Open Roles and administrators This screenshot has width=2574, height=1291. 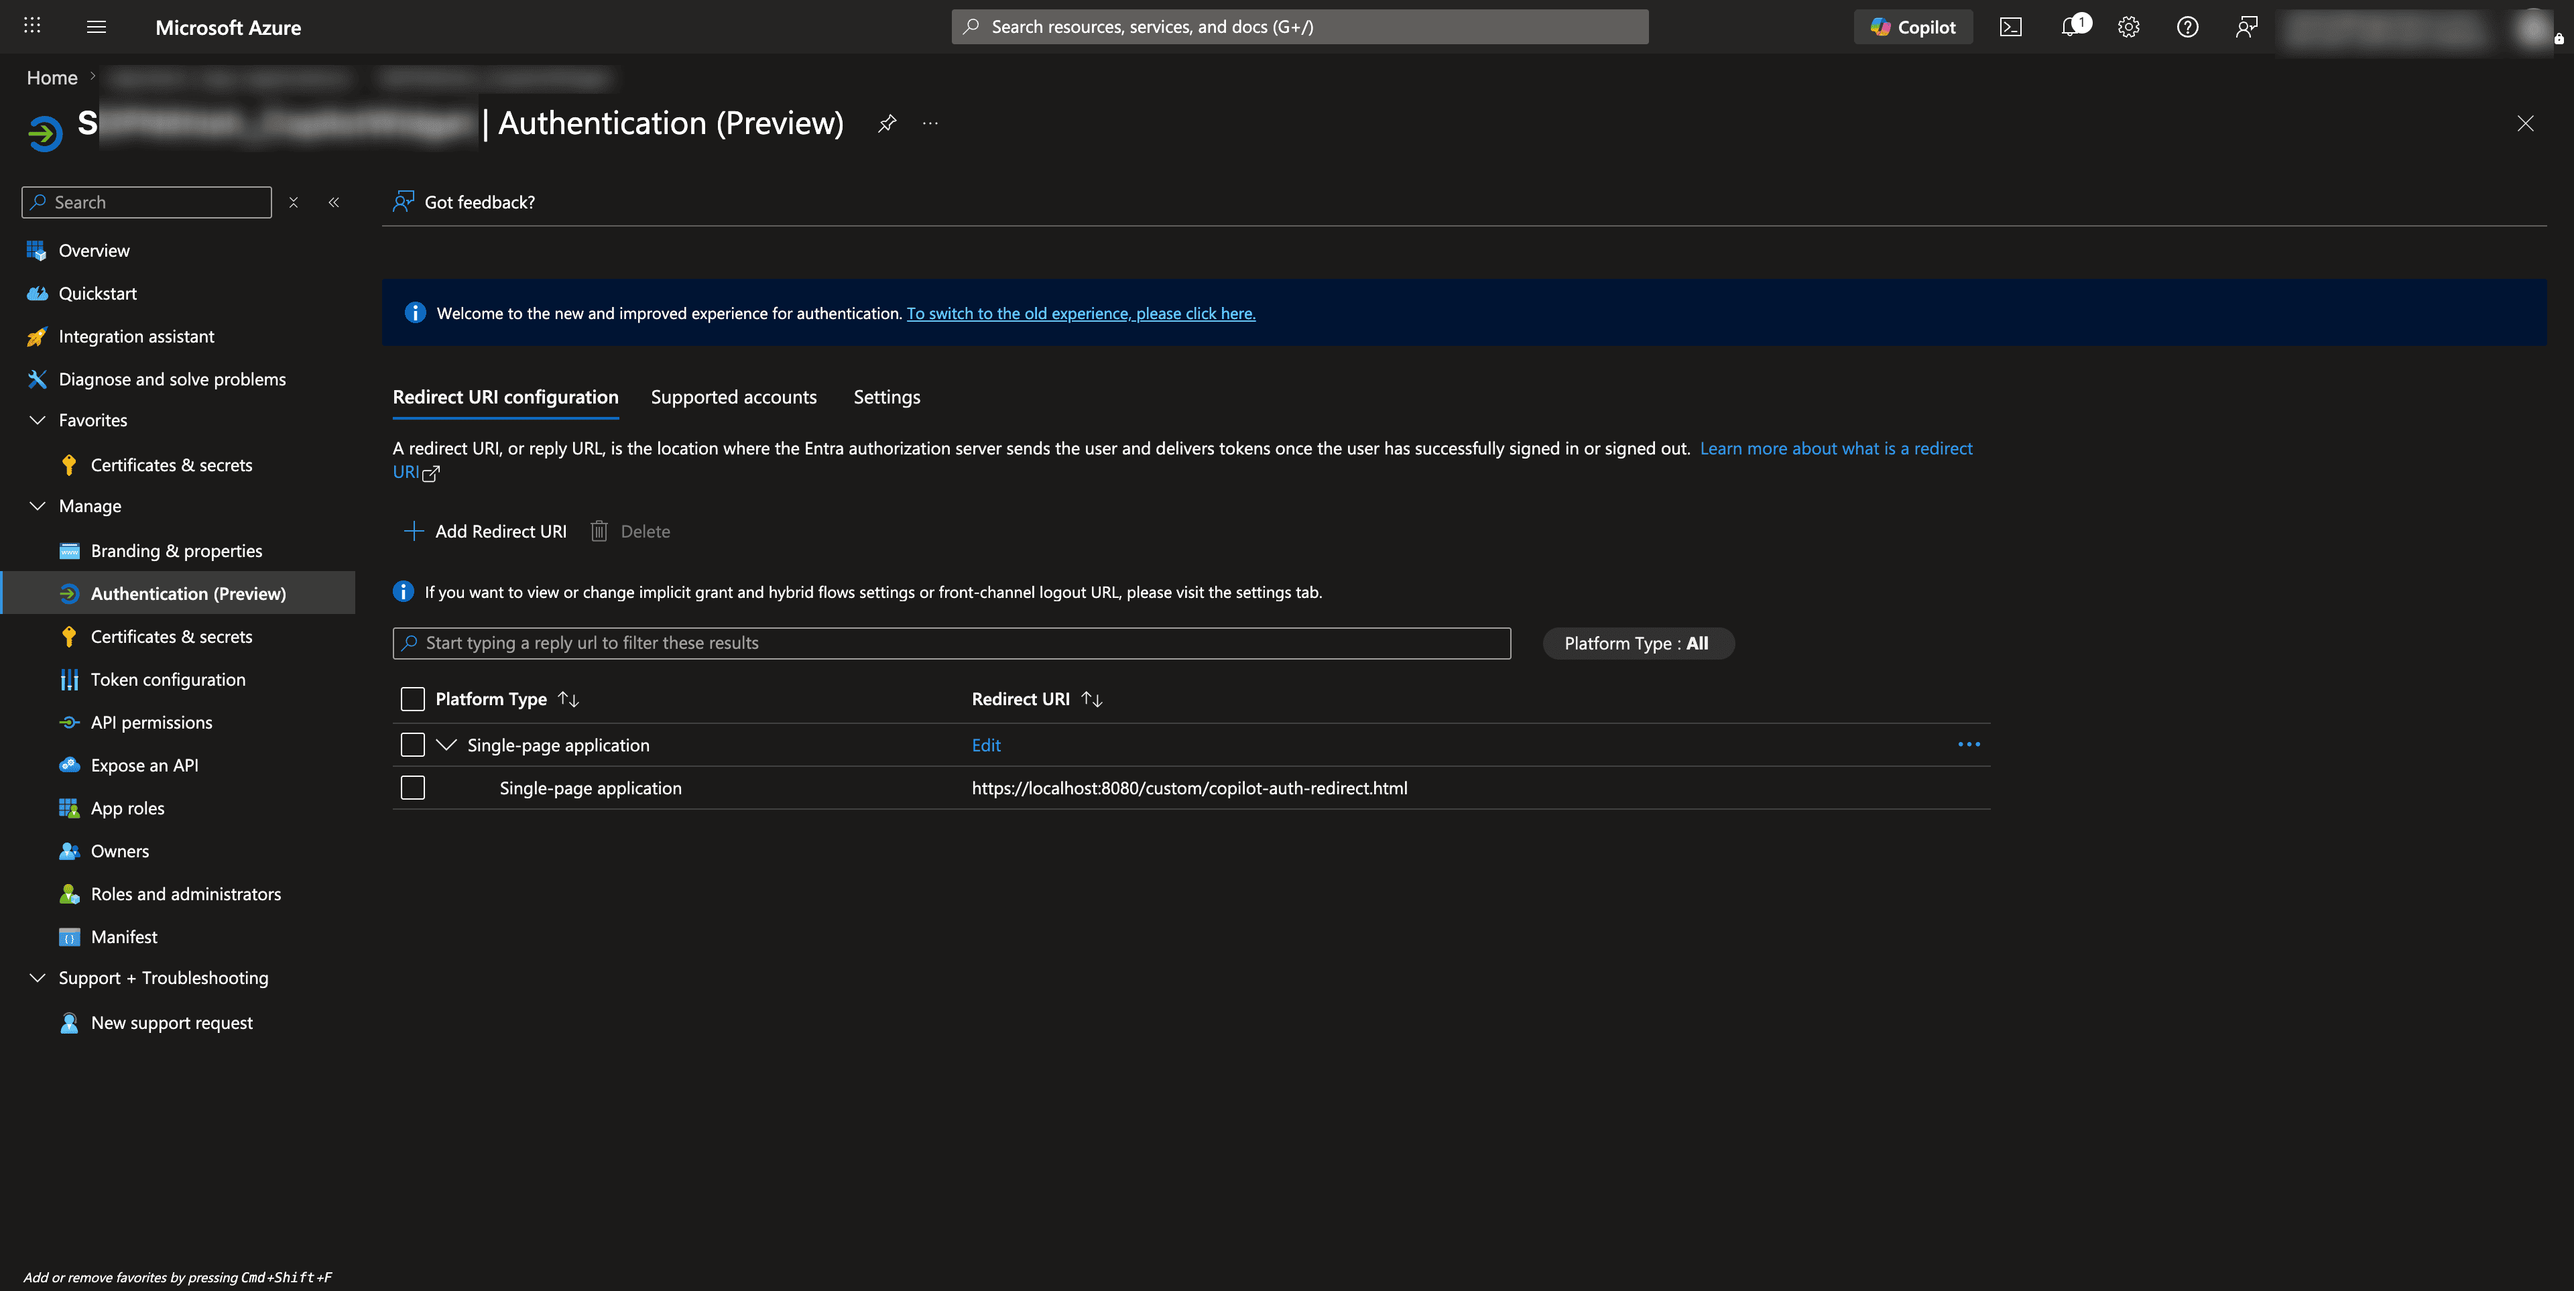(x=185, y=896)
